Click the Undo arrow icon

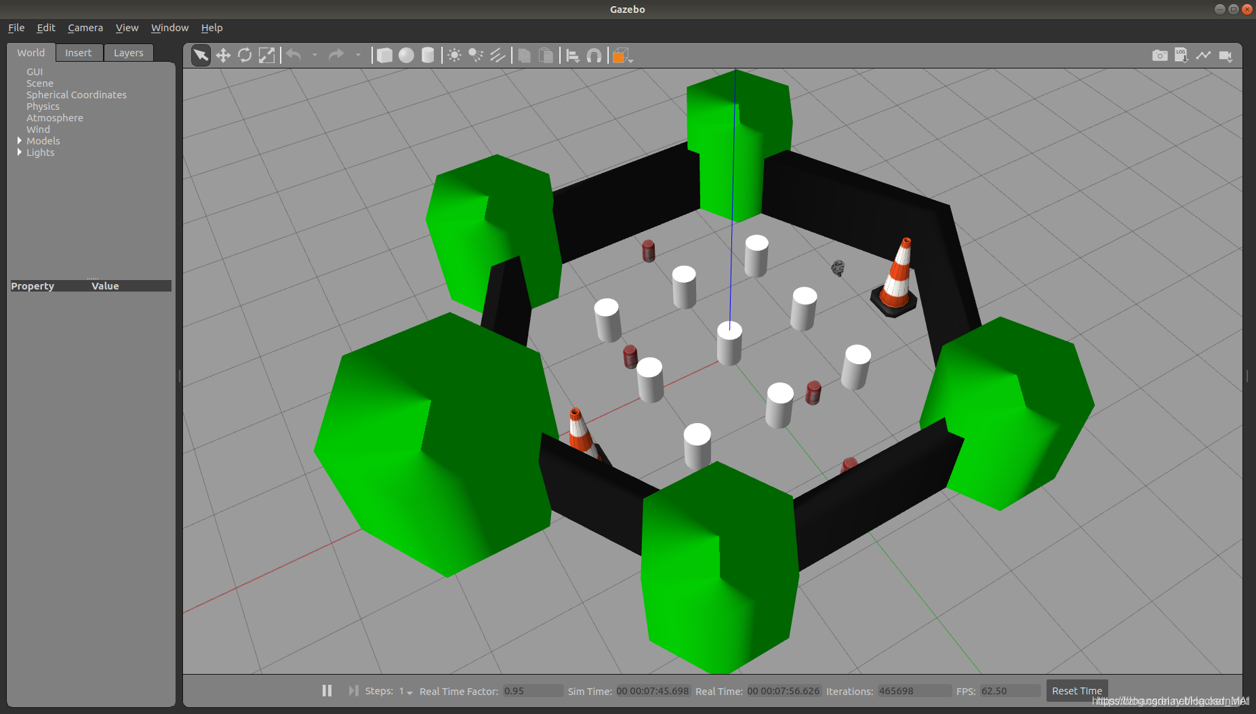point(293,55)
